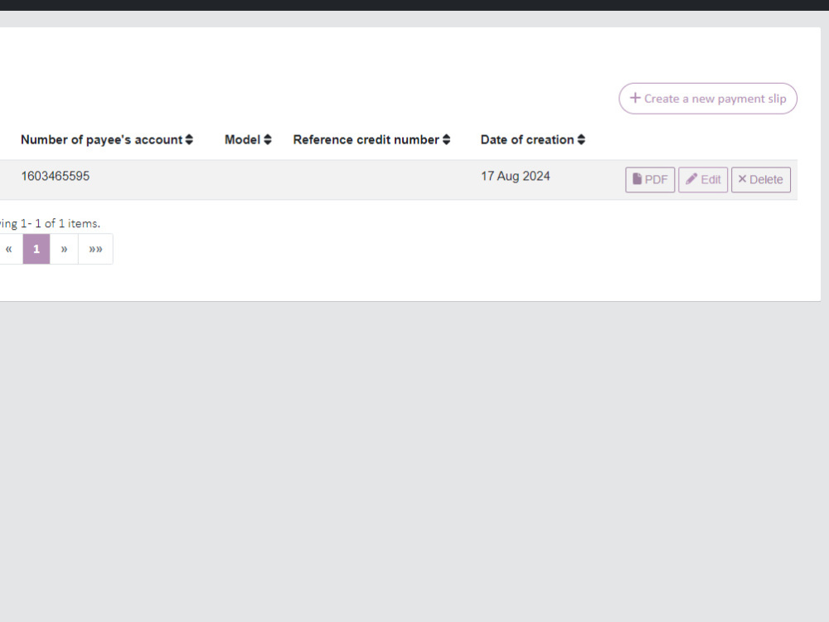Image resolution: width=829 pixels, height=622 pixels.
Task: Go to next page with single chevron
Action: coord(64,249)
